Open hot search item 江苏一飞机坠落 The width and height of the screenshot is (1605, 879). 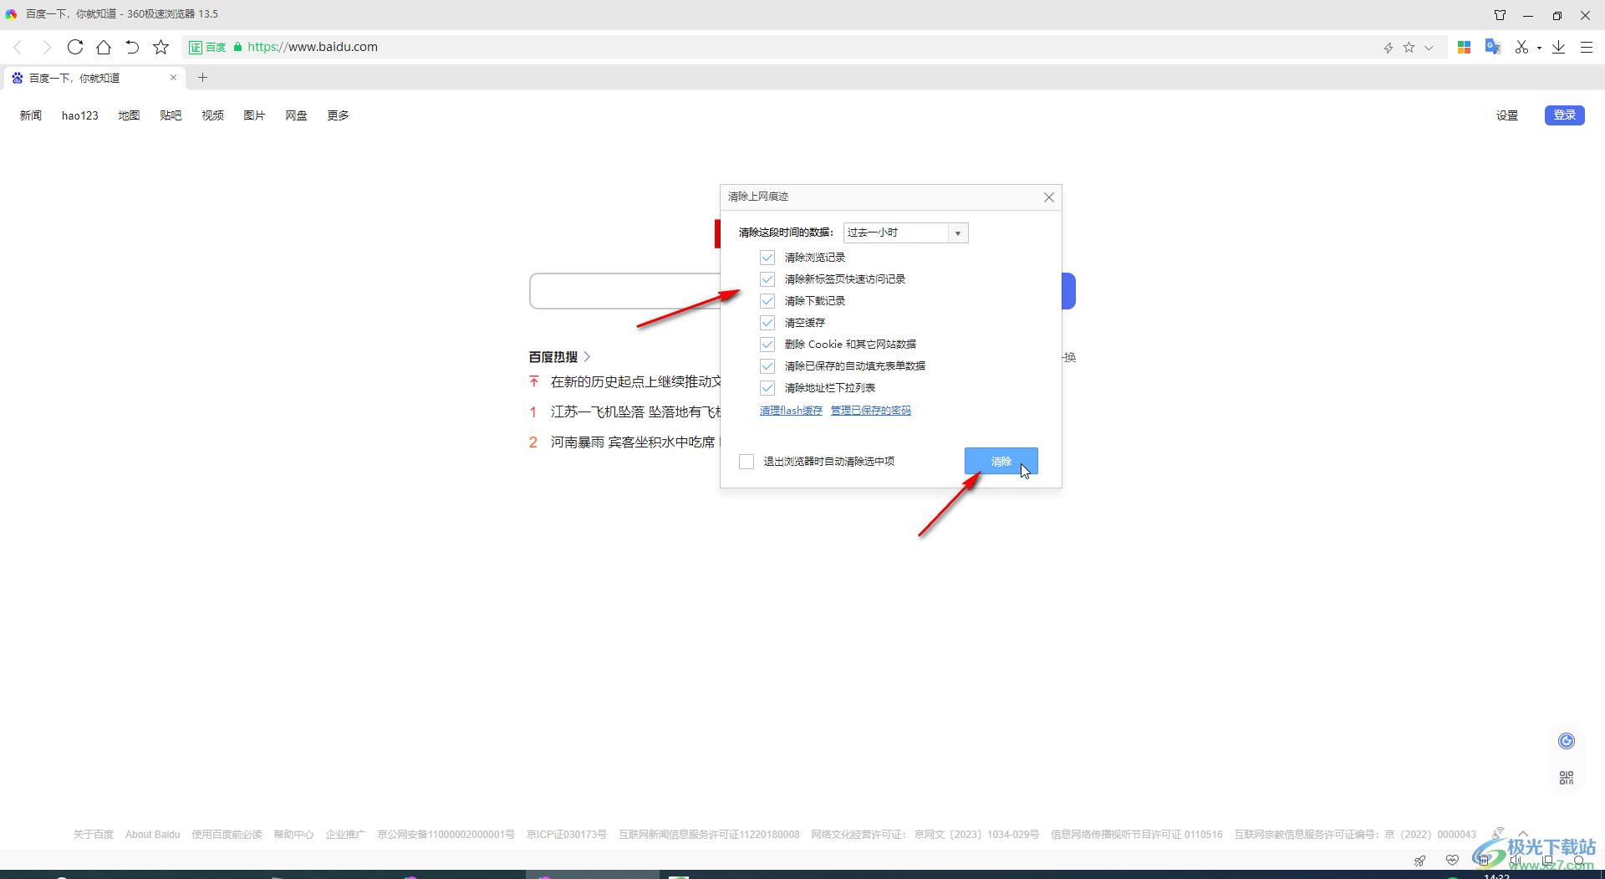634,412
